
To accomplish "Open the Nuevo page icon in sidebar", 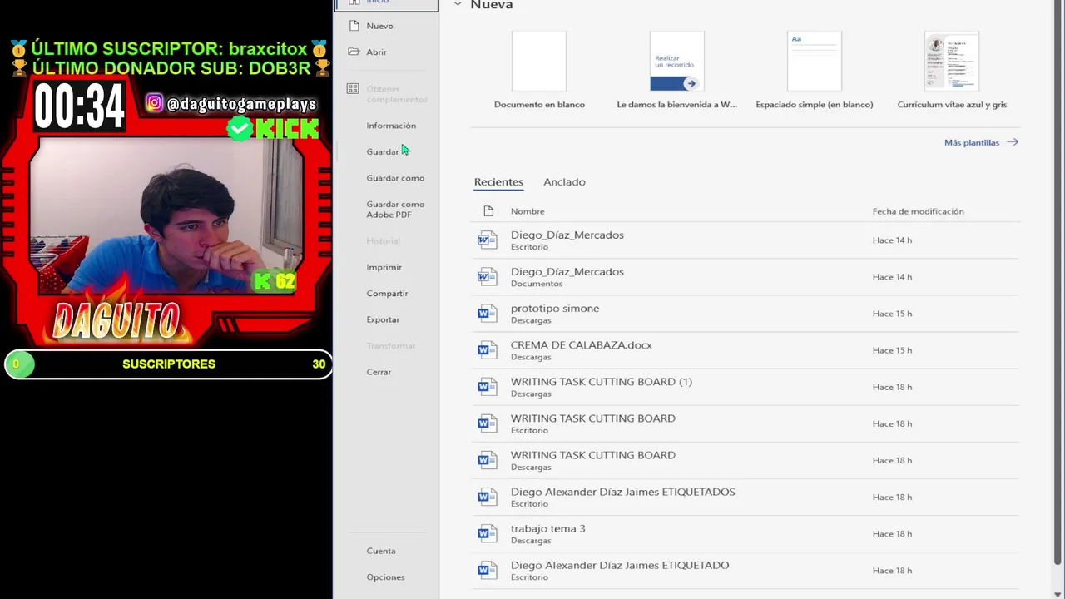I will 354,26.
